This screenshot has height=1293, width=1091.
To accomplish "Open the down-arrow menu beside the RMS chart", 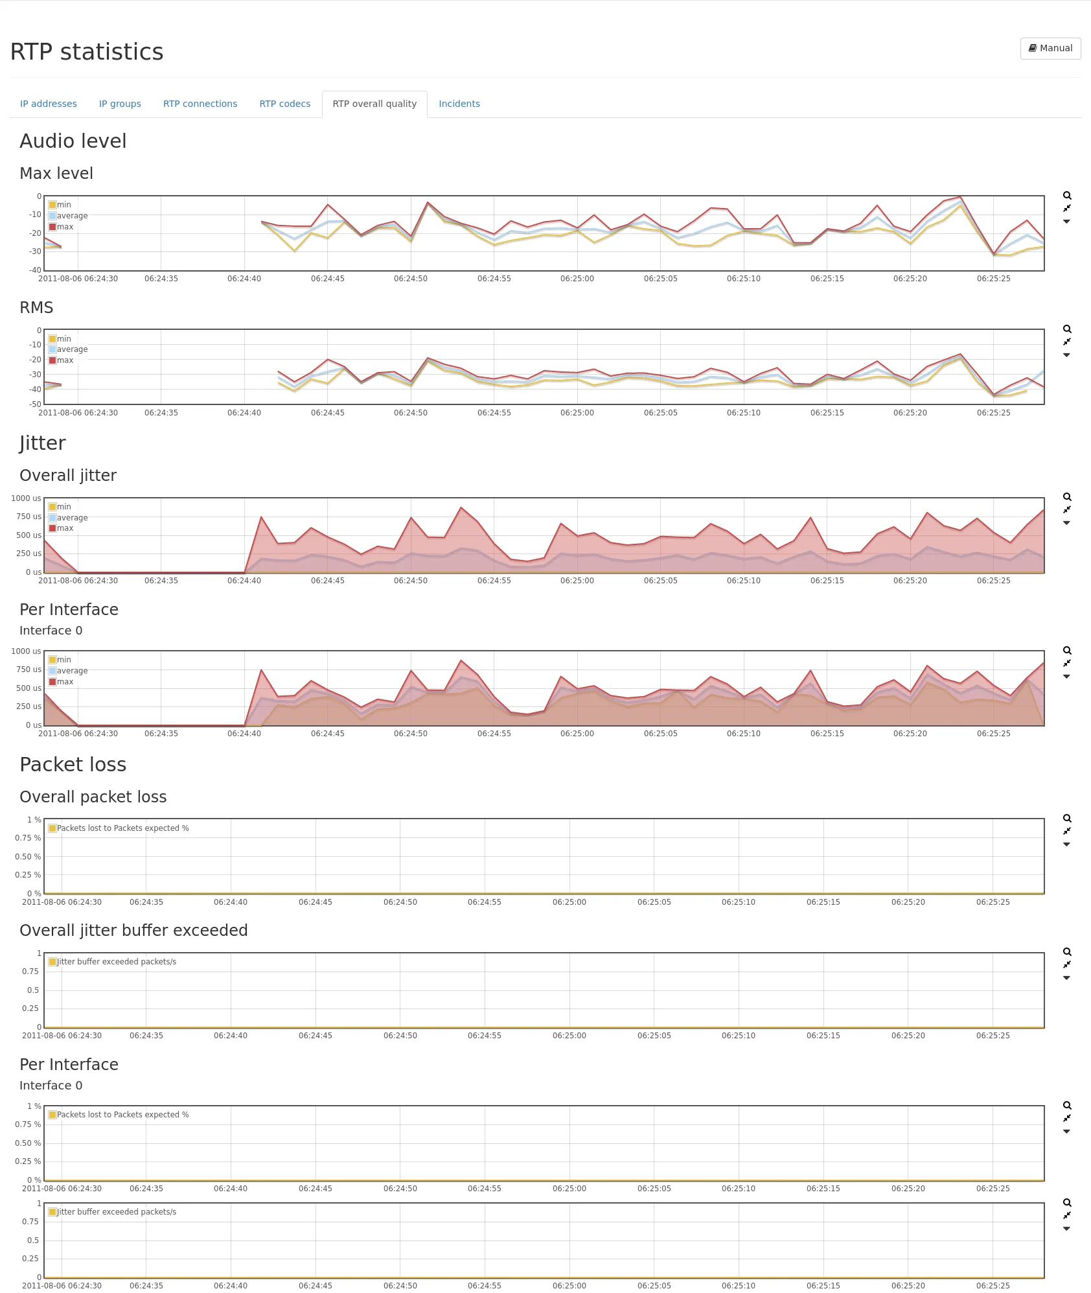I will 1067,355.
